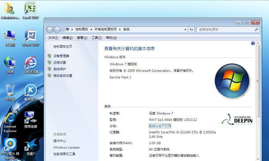Image resolution: width=269 pixels, height=161 pixels.
Task: Open the 计算机 desktop icon
Action: click(x=10, y=38)
